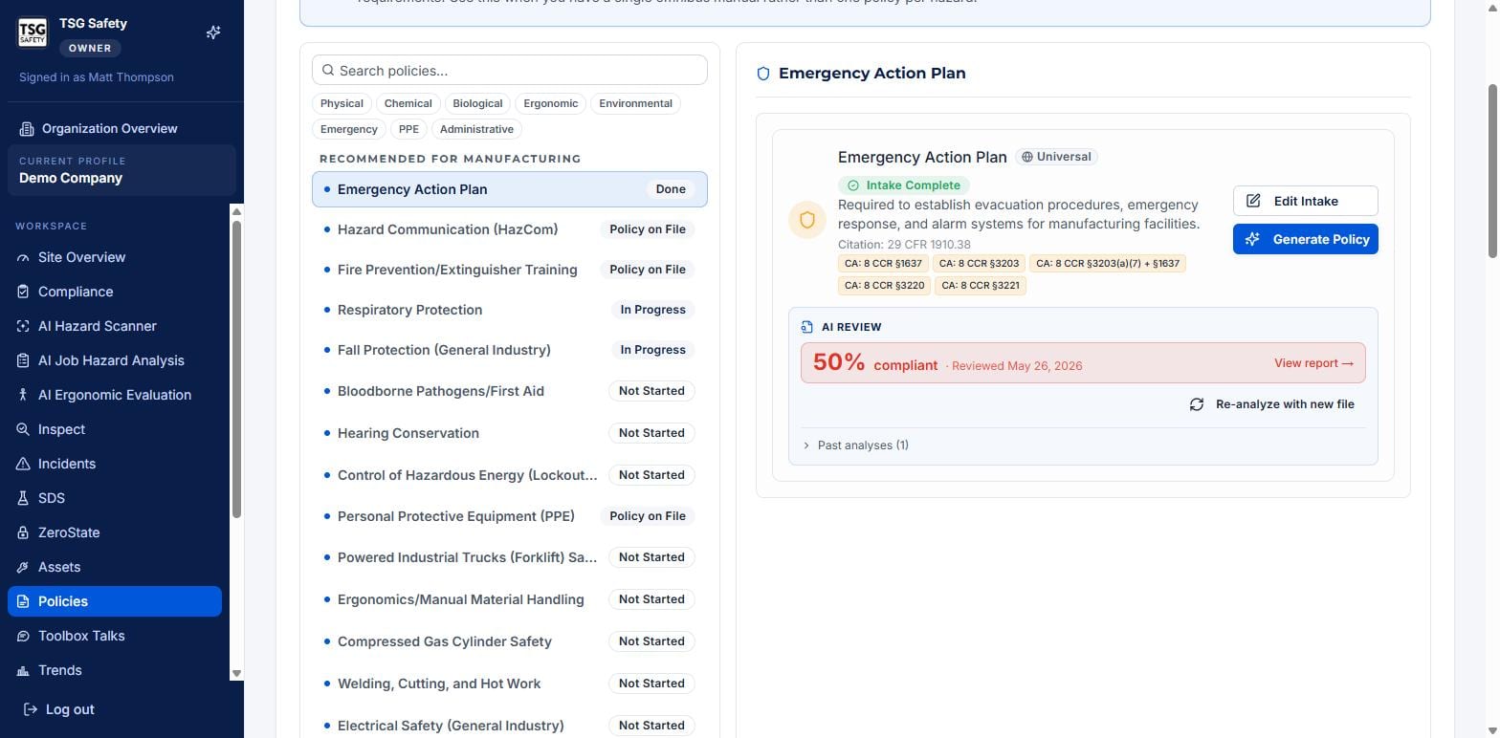Click the orange shield badge in policy card
This screenshot has height=738, width=1500.
pyautogui.click(x=807, y=220)
